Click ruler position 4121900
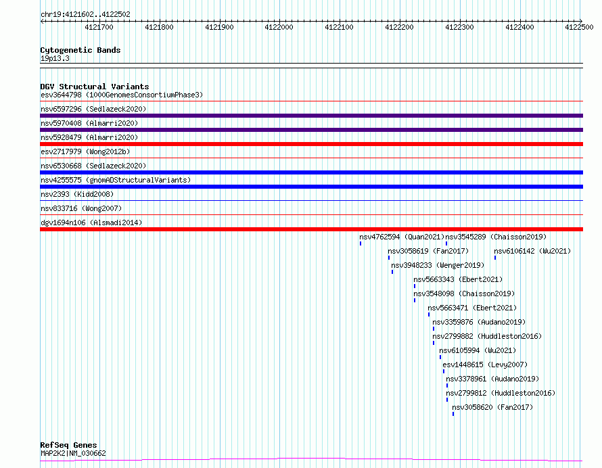Image resolution: width=602 pixels, height=468 pixels. pyautogui.click(x=219, y=27)
